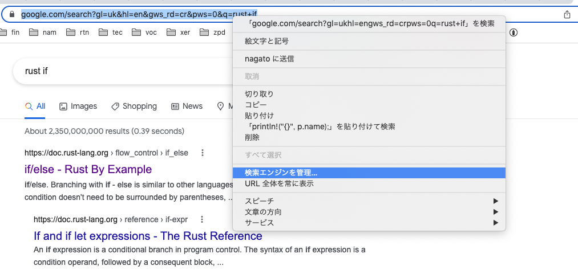Select 切り取り (cut) menu item
This screenshot has height=274, width=578.
(x=369, y=94)
